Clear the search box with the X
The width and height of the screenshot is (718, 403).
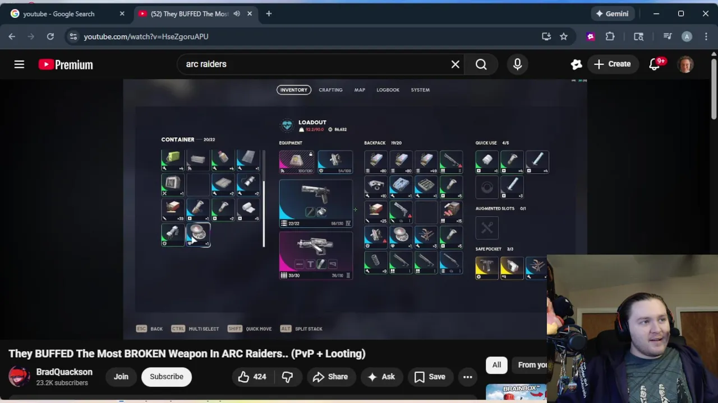tap(455, 64)
